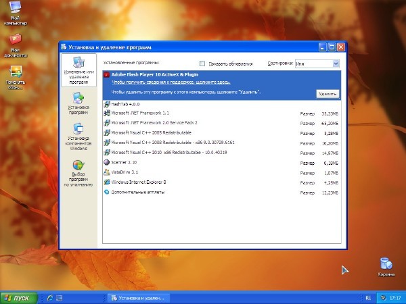The image size is (406, 304).
Task: Select the VistaDrive 3.1 entry
Action: [x=222, y=172]
